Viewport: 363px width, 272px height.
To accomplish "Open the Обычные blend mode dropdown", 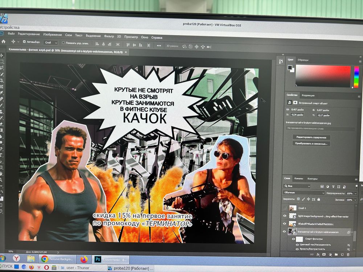I will pos(304,193).
